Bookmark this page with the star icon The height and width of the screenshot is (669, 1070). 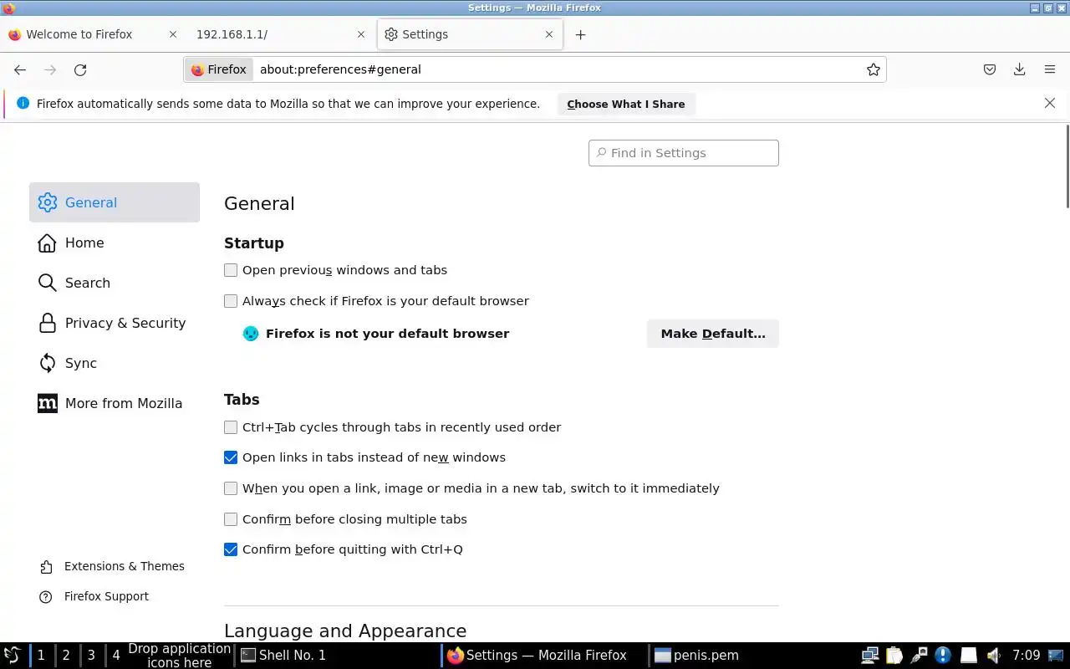[874, 69]
